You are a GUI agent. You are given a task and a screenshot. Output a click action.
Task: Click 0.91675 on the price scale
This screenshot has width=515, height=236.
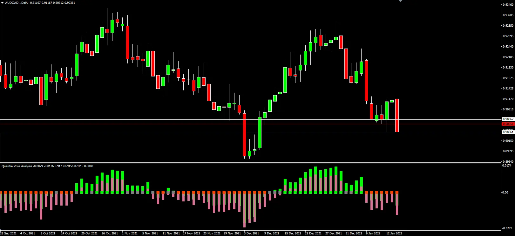click(509, 78)
